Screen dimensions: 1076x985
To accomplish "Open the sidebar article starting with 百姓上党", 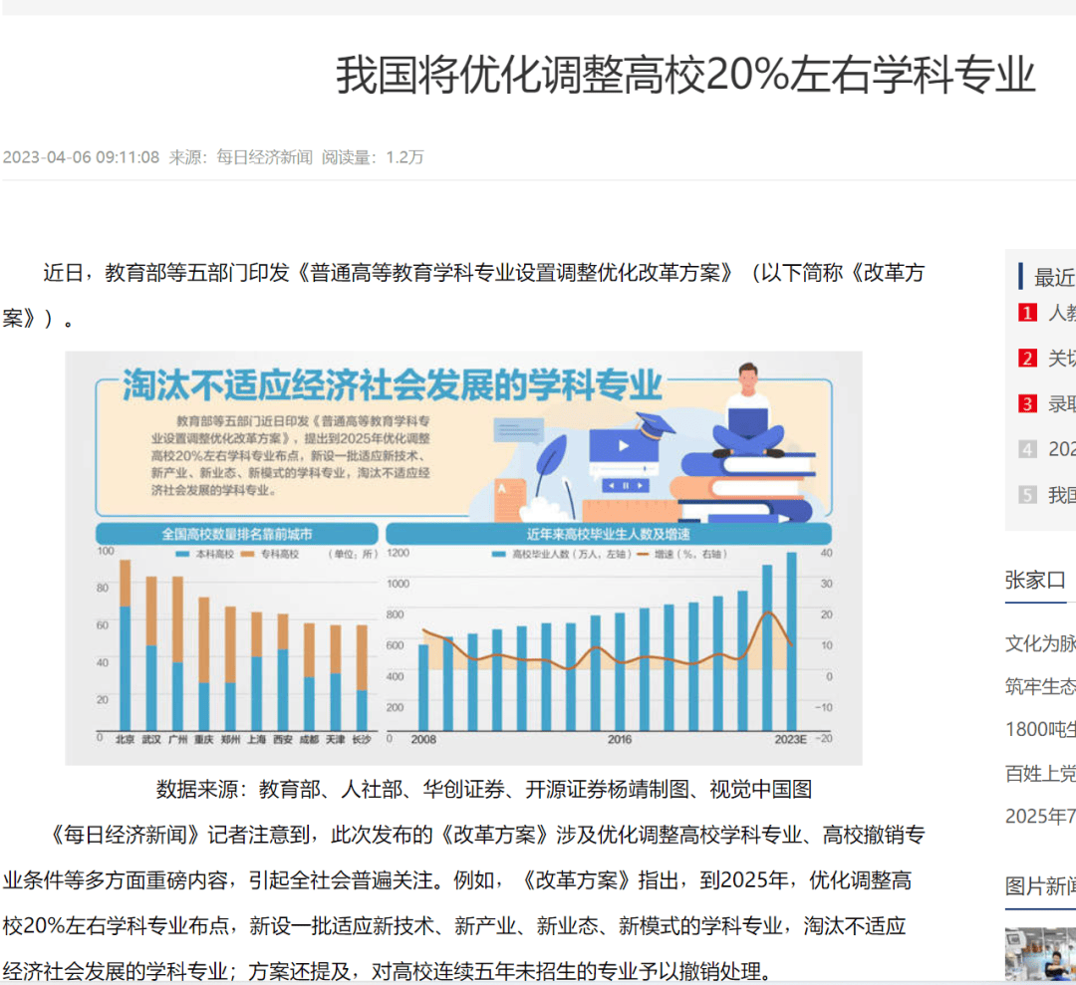I will 1040,773.
